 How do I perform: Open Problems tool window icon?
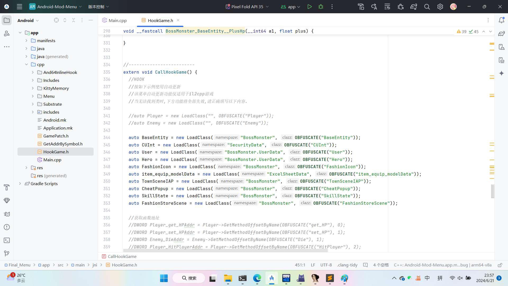(x=7, y=227)
